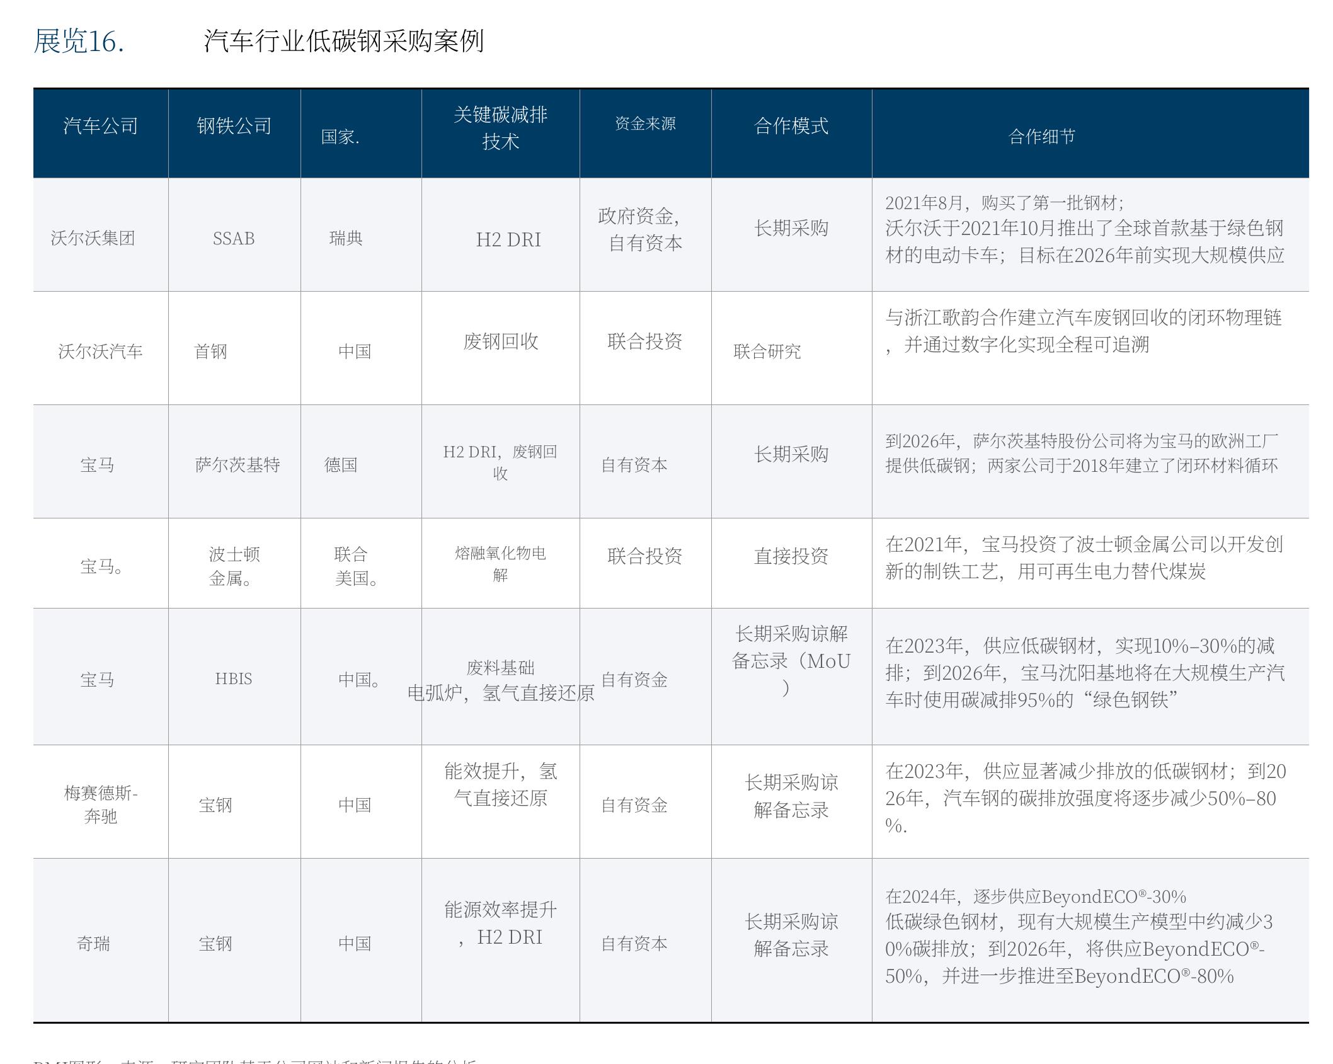Select 中国。 in the HBIS row
This screenshot has width=1333, height=1064.
359,680
